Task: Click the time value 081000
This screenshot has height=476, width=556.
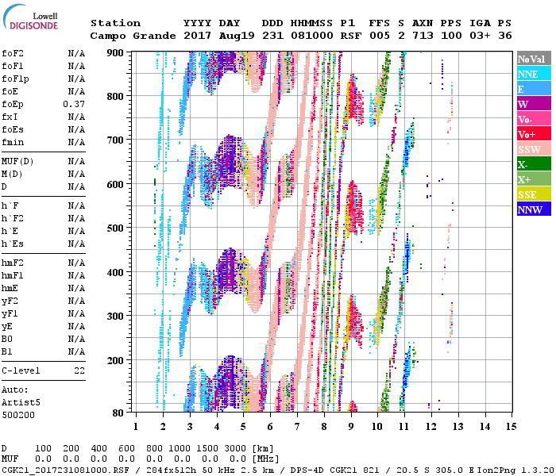Action: click(x=311, y=36)
